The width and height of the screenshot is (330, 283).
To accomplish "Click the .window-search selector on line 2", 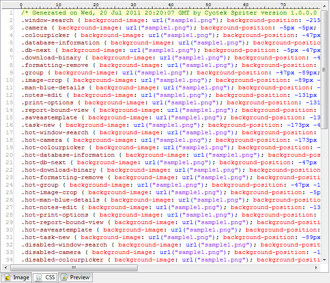I will 47,21.
